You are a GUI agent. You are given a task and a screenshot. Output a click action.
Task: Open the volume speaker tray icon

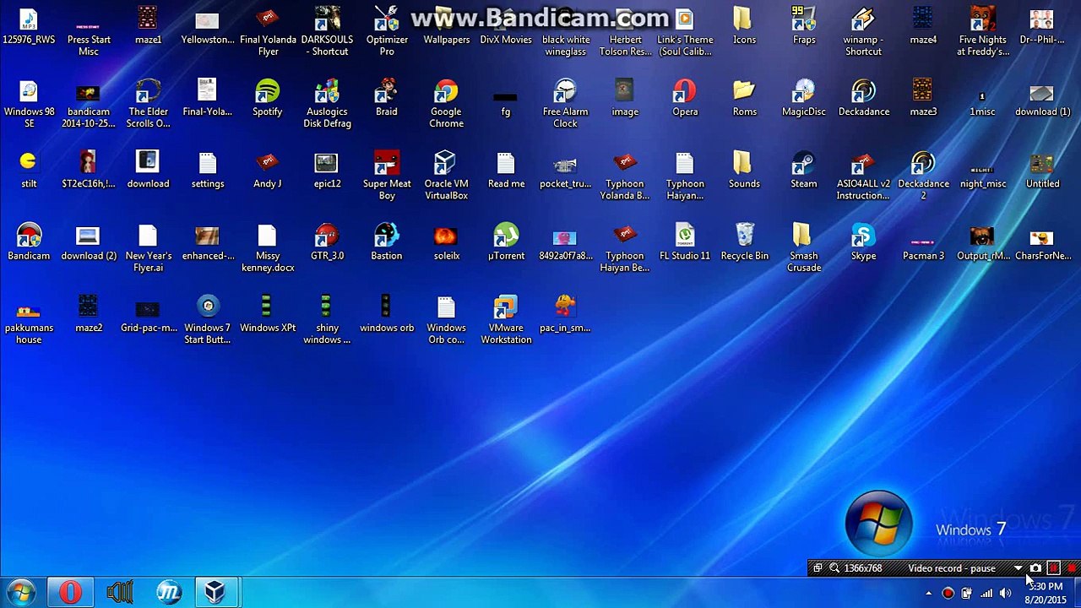(x=1005, y=594)
